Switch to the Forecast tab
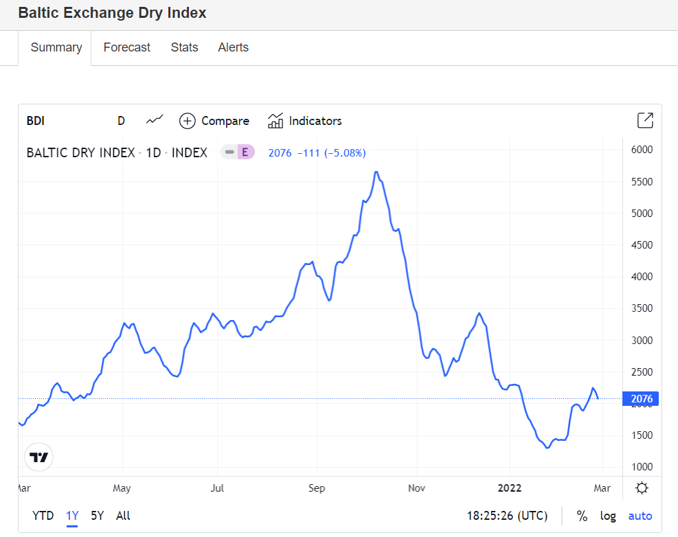678x537 pixels. click(126, 47)
